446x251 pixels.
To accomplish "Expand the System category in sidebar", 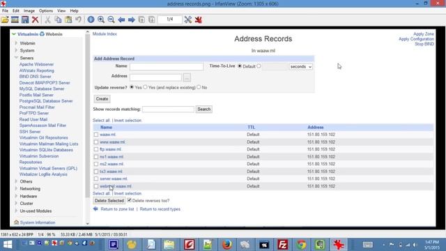I will coord(16,50).
